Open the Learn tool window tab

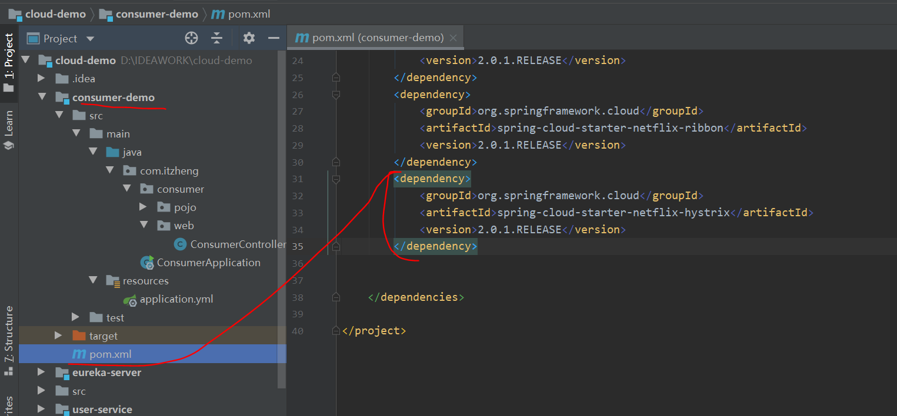[x=9, y=130]
